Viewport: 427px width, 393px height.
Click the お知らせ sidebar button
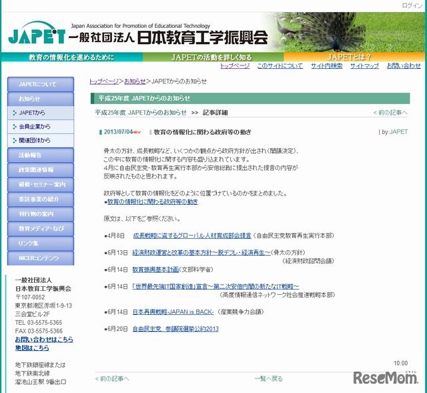point(41,99)
